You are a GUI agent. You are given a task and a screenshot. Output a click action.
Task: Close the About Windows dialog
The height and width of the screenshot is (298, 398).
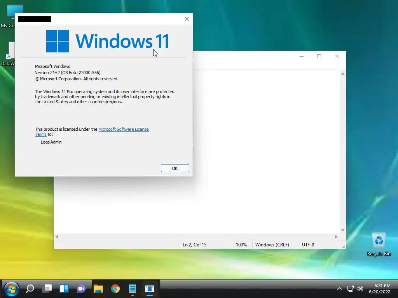187,19
